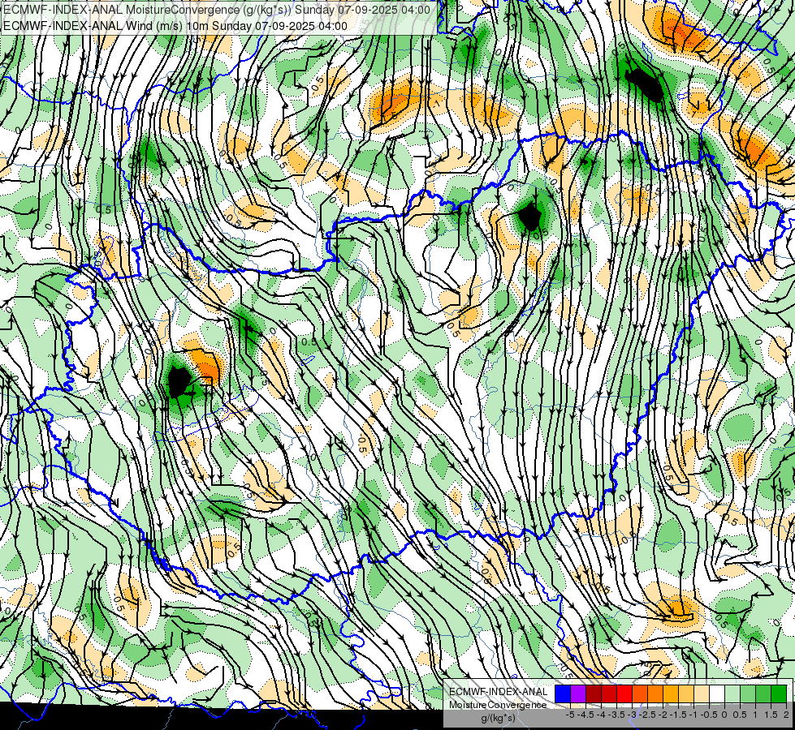Click the red swatch between -4 and -3.5
Image resolution: width=795 pixels, height=730 pixels.
coord(609,693)
